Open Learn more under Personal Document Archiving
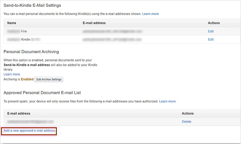Viewport: 241px width, 144px height. [x=12, y=74]
